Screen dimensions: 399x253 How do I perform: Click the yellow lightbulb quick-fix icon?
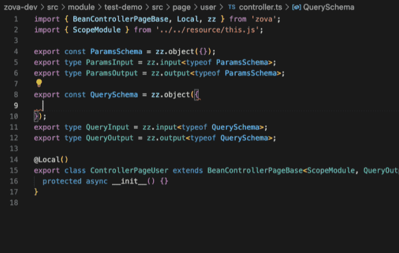tap(39, 83)
